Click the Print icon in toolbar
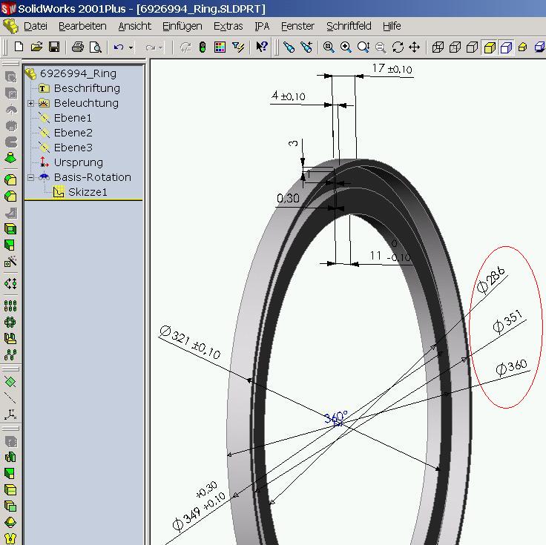This screenshot has width=546, height=545. point(78,47)
